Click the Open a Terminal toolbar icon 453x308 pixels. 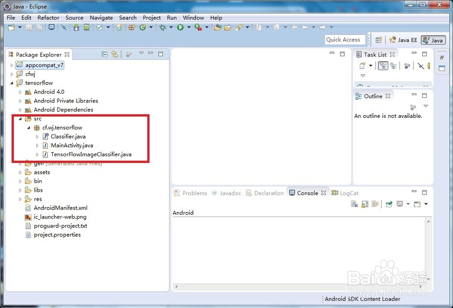(x=52, y=28)
